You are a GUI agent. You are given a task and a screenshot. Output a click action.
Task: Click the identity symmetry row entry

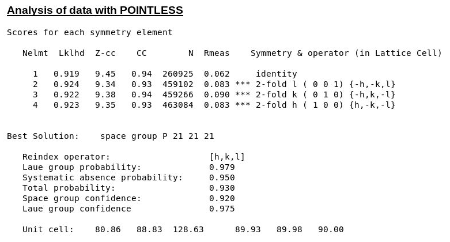tap(277, 74)
